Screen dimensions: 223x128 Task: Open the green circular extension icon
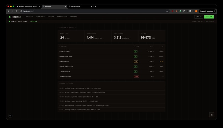180,11
